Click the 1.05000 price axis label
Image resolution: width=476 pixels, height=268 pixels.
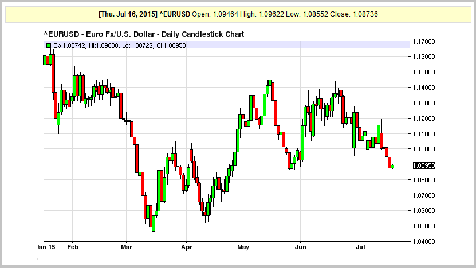(x=424, y=226)
